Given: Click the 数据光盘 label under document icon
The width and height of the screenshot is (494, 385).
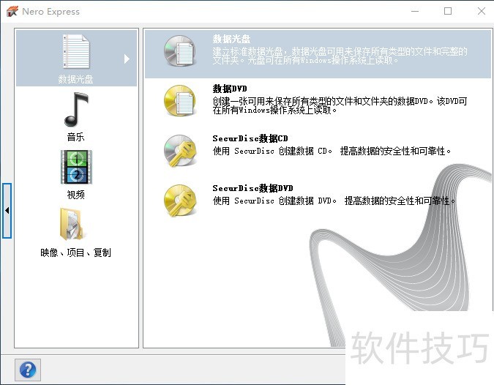Looking at the screenshot, I should tap(75, 79).
